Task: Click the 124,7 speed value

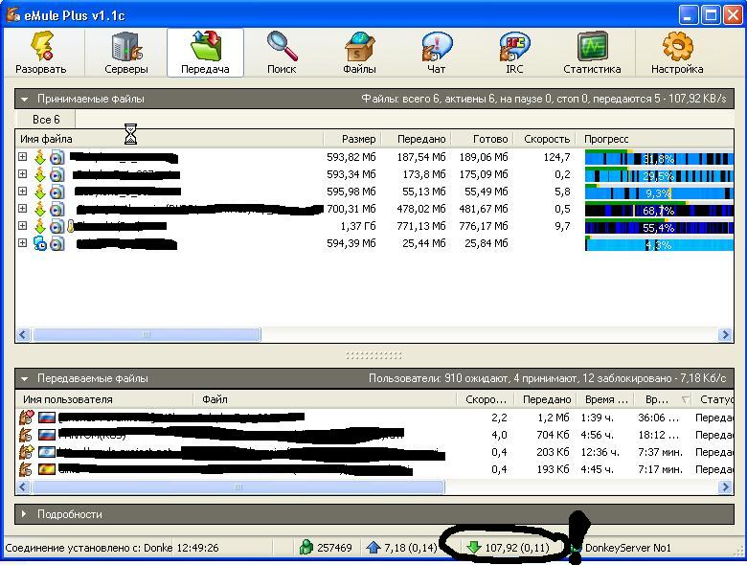Action: [x=556, y=157]
